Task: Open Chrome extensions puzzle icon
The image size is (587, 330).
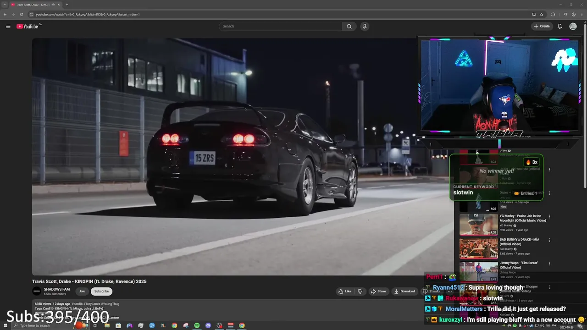Action: pyautogui.click(x=553, y=14)
